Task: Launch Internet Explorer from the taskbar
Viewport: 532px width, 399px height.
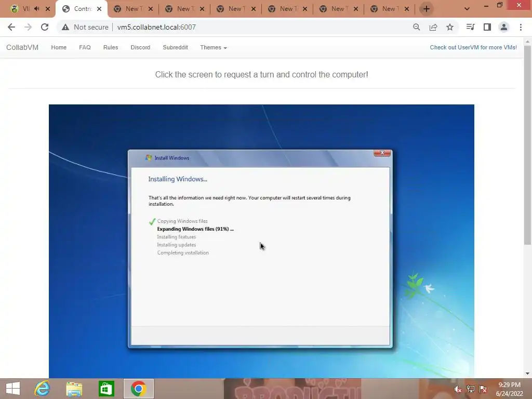Action: 42,389
